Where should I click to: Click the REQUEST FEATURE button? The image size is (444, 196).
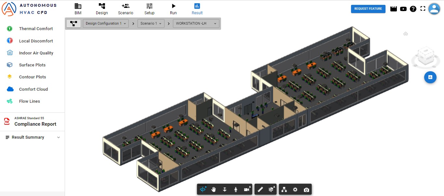click(368, 9)
